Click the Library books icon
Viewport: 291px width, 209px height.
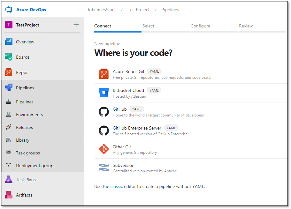[9, 140]
